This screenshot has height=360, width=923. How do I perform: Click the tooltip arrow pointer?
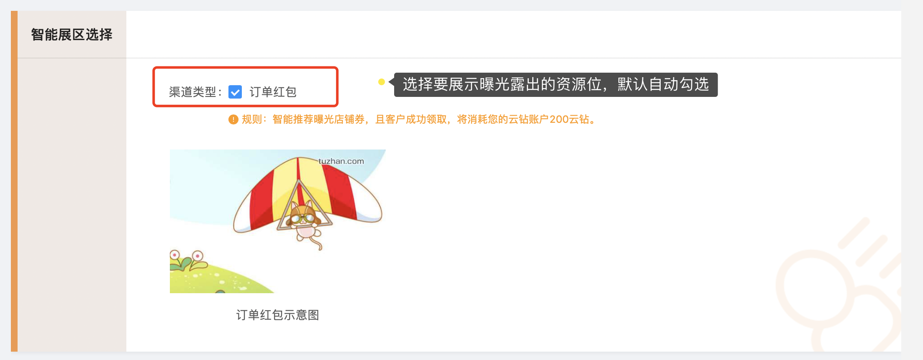click(x=392, y=82)
